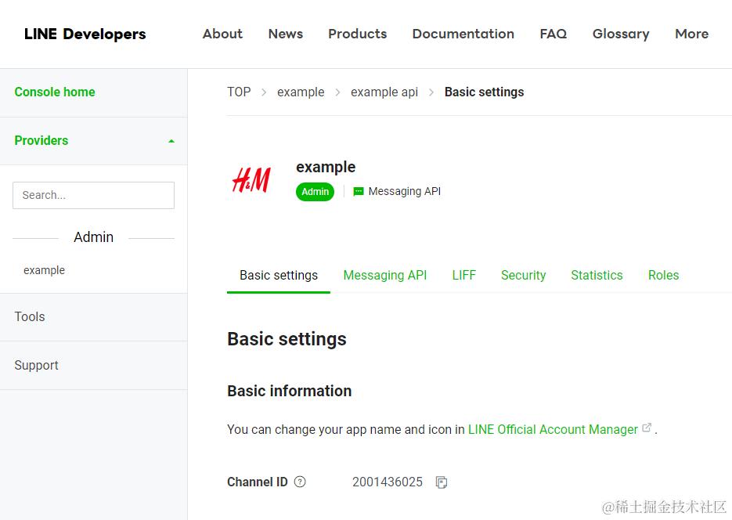Click the example api breadcrumb link

[x=384, y=92]
